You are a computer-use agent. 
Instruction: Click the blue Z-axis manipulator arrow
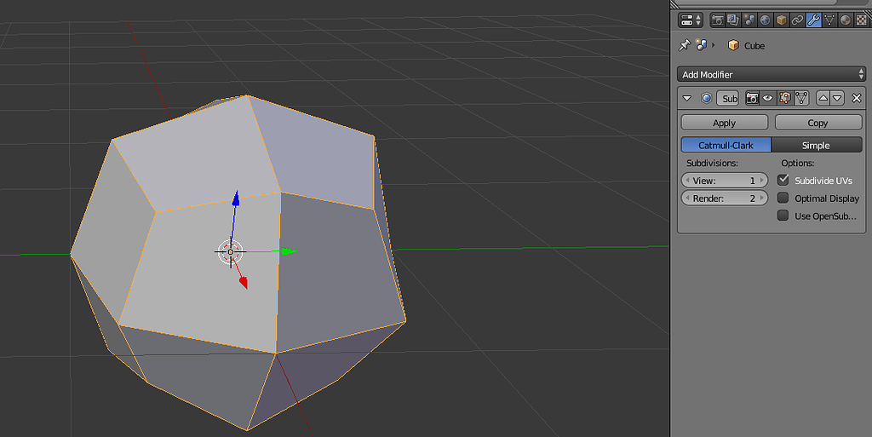(236, 198)
